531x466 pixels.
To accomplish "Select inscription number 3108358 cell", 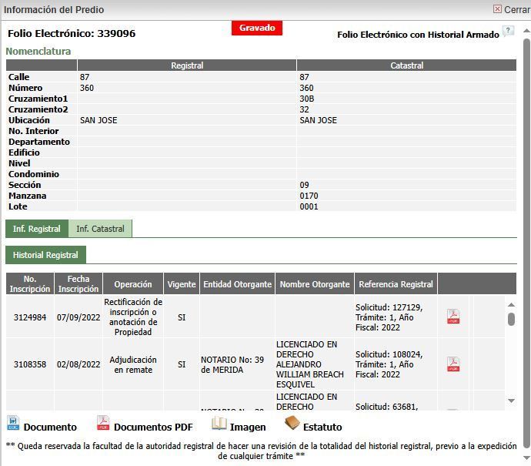I will coord(30,364).
